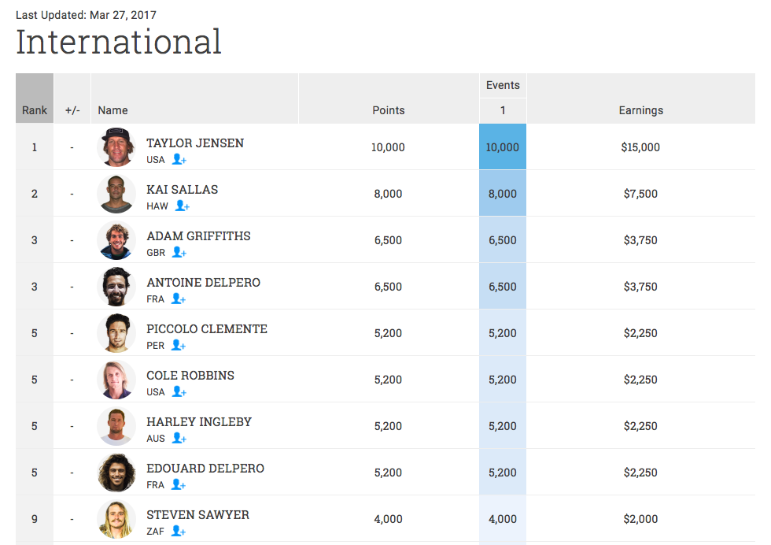Select the Earnings column header

click(640, 110)
